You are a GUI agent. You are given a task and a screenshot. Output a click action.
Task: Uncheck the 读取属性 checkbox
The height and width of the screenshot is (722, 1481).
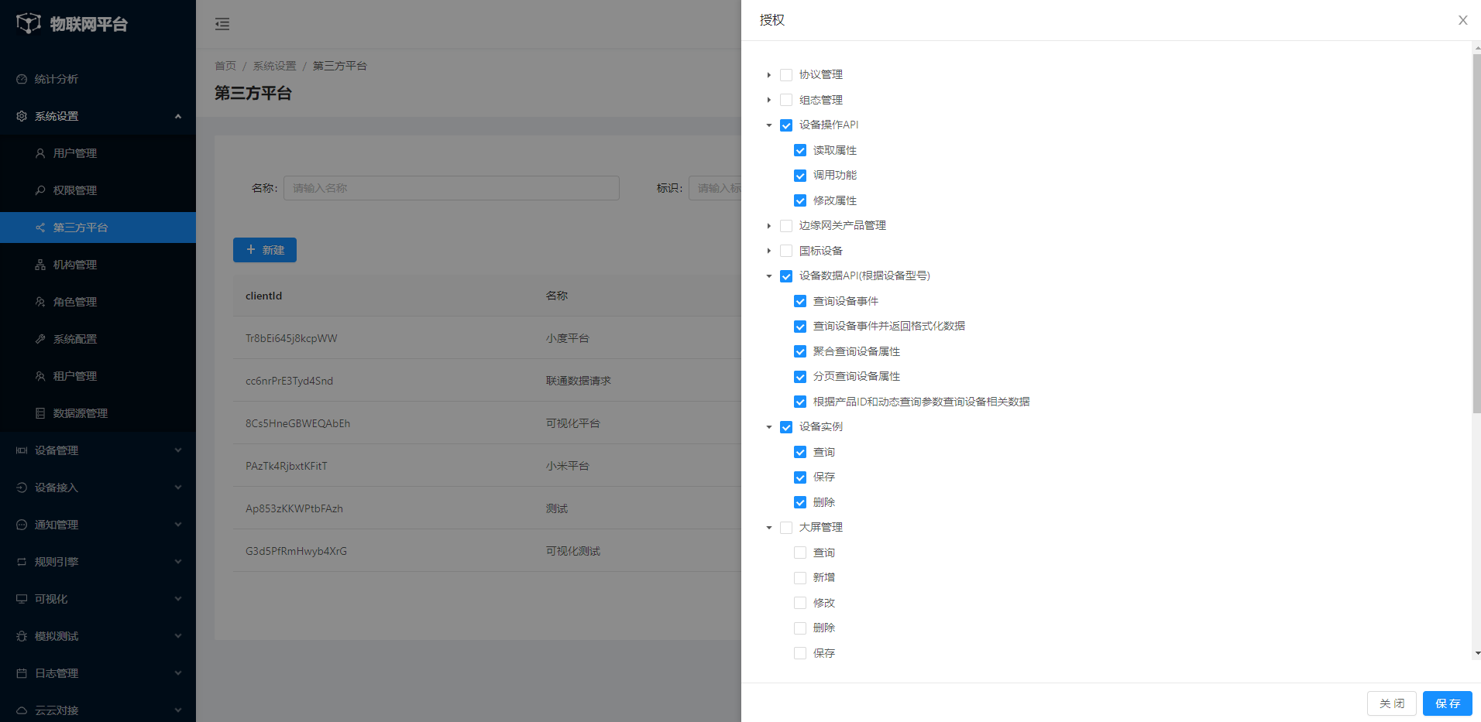coord(800,150)
